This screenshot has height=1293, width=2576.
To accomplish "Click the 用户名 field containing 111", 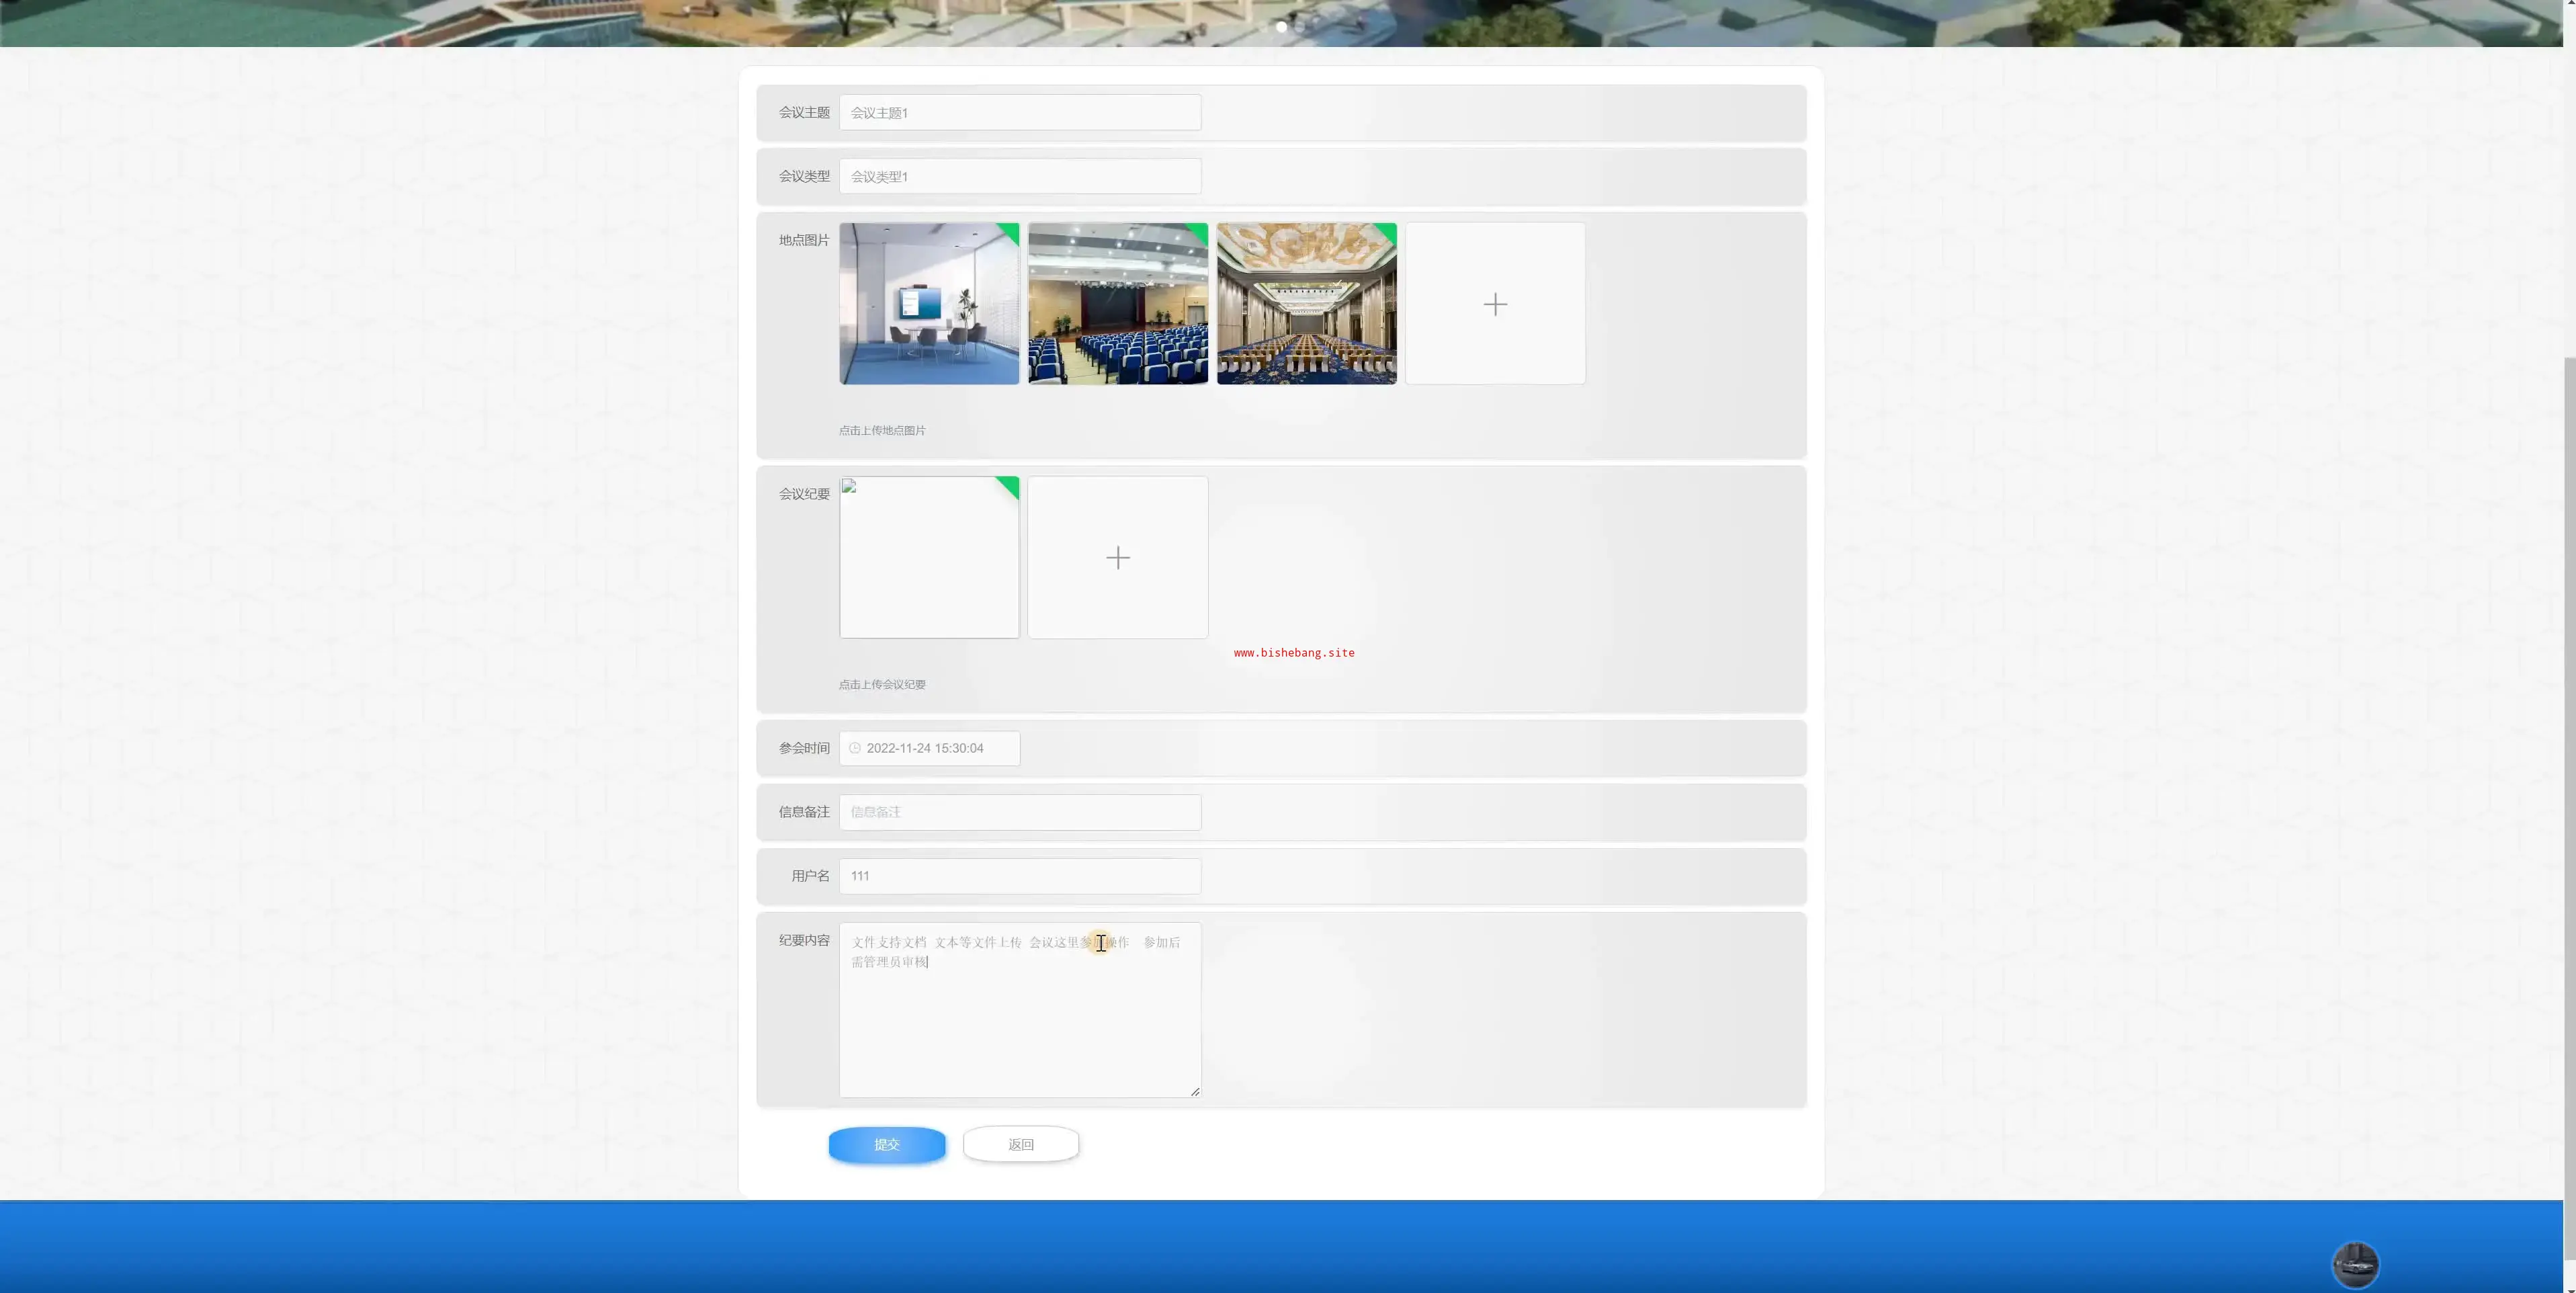I will click(1019, 876).
